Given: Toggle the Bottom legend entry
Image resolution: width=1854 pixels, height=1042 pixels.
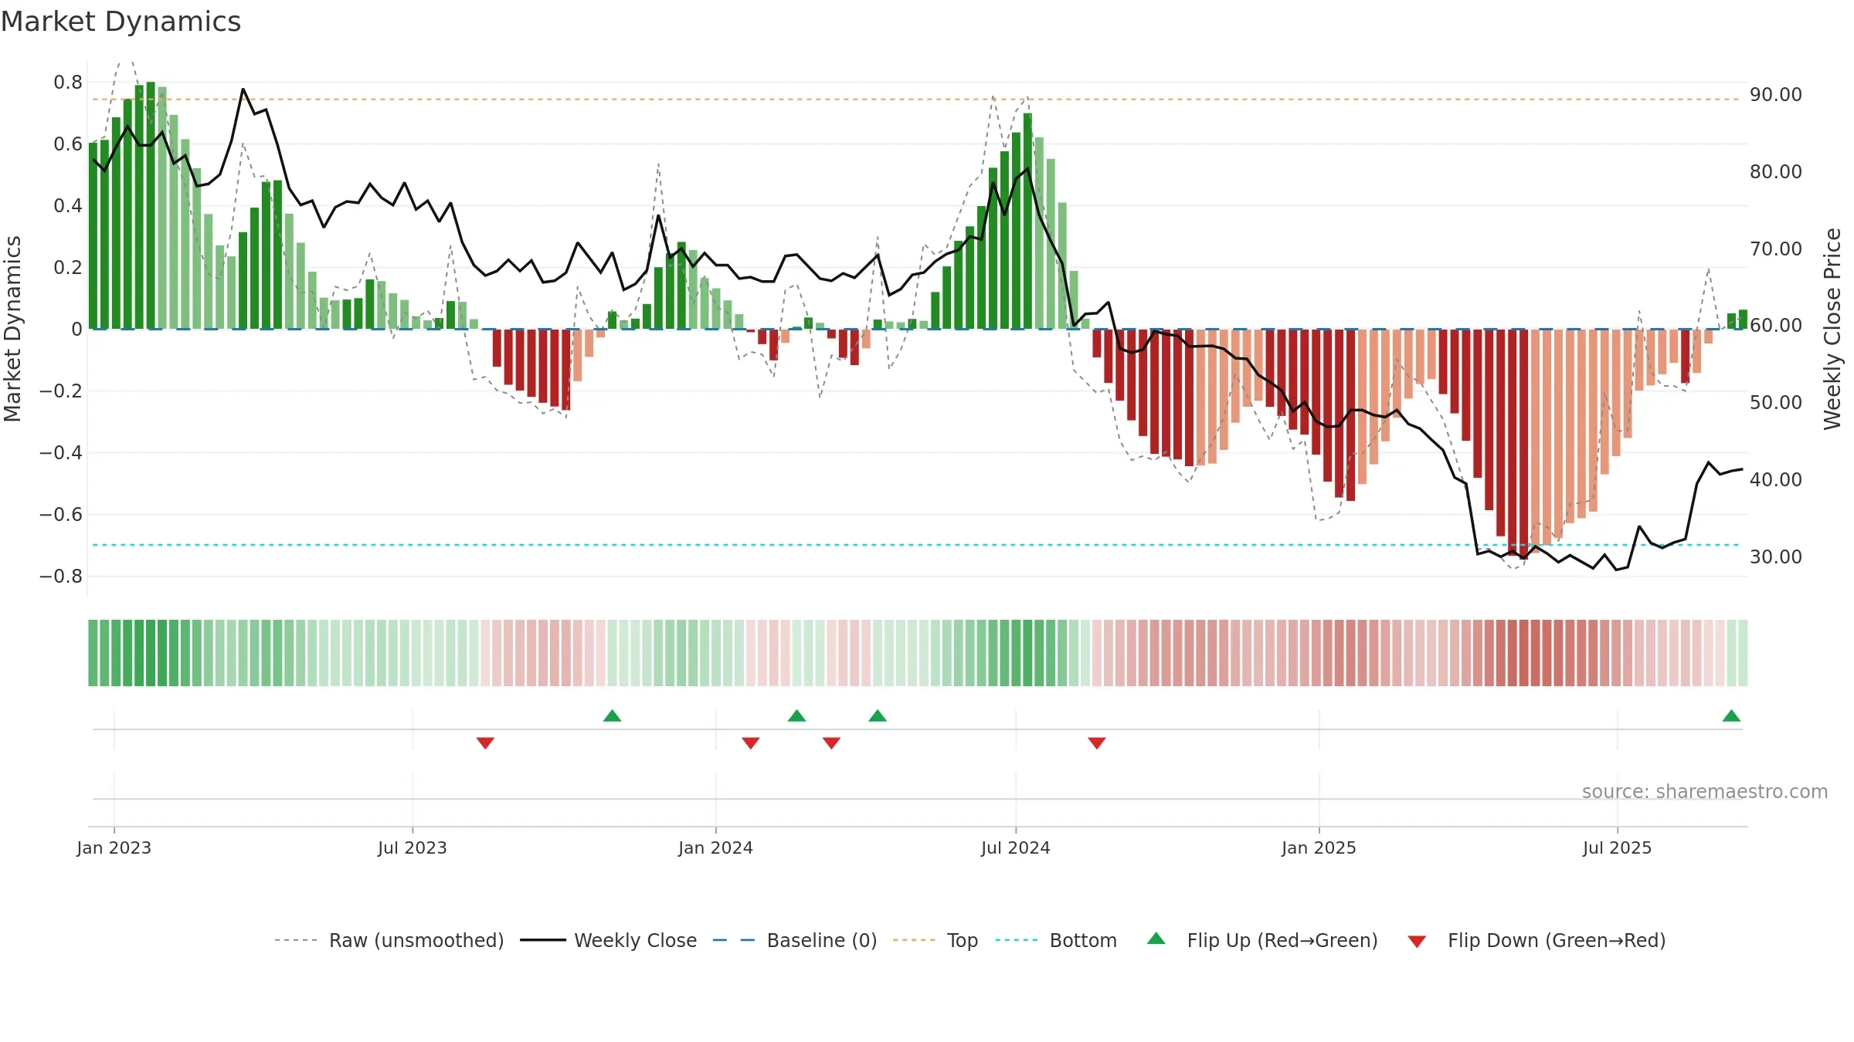Looking at the screenshot, I should click(1083, 941).
